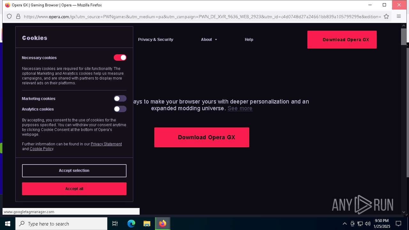409x230 pixels.
Task: Click the tray device/meet now icon
Action: click(352, 224)
